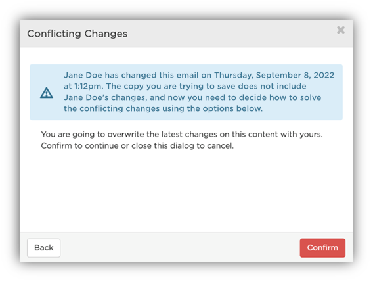Click the "Thursday, September 8, 2022" date text

point(274,75)
